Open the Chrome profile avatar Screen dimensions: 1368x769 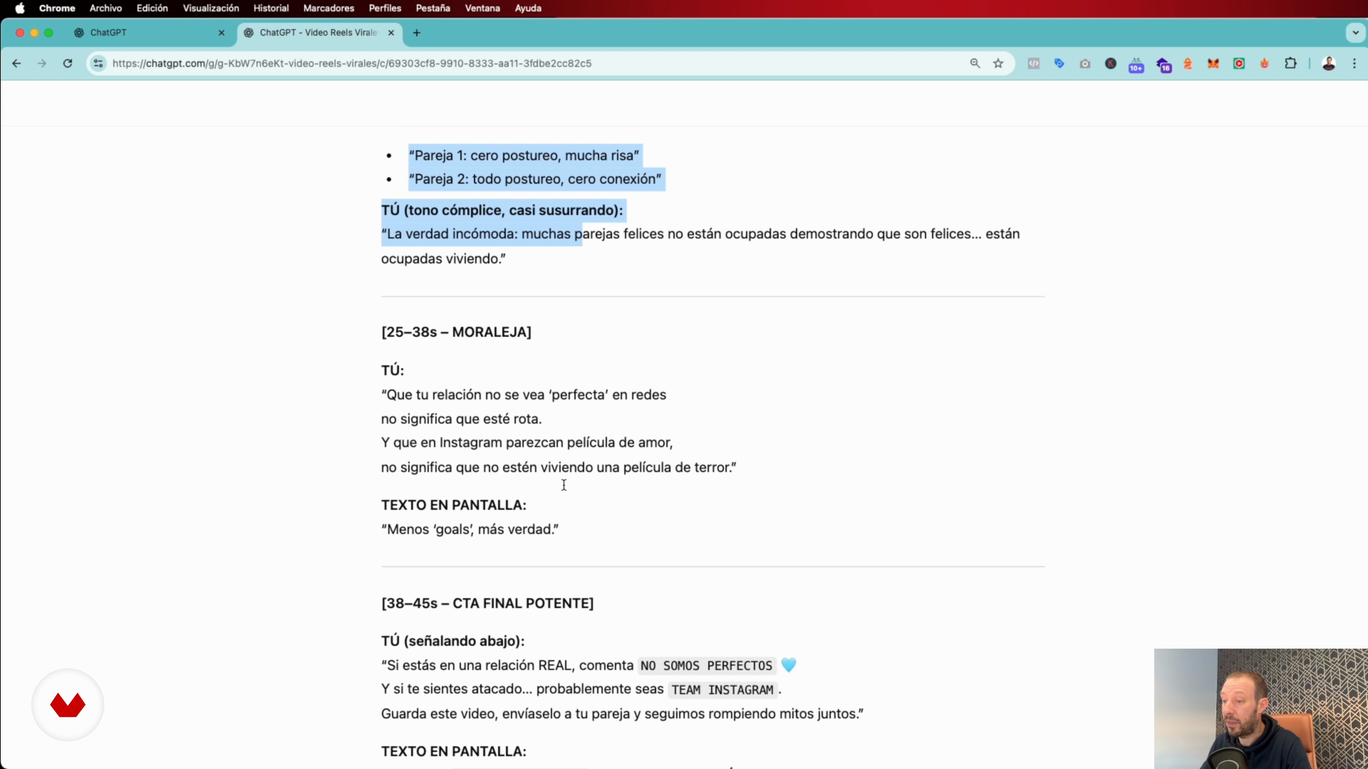(x=1329, y=64)
